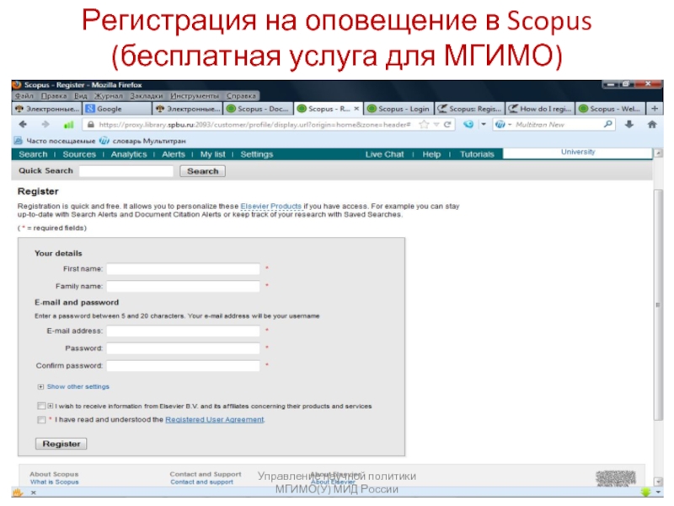Open the Правка menu
Screen dimensions: 674x506
pyautogui.click(x=54, y=96)
